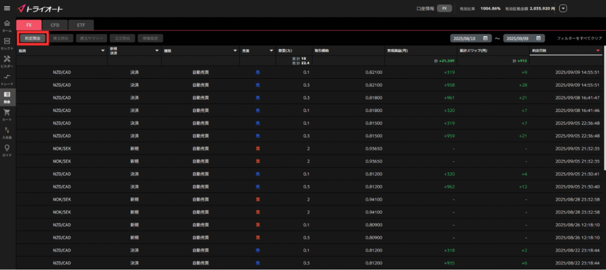Go to Home (ホーム) in sidebar
The image size is (606, 270).
click(7, 25)
